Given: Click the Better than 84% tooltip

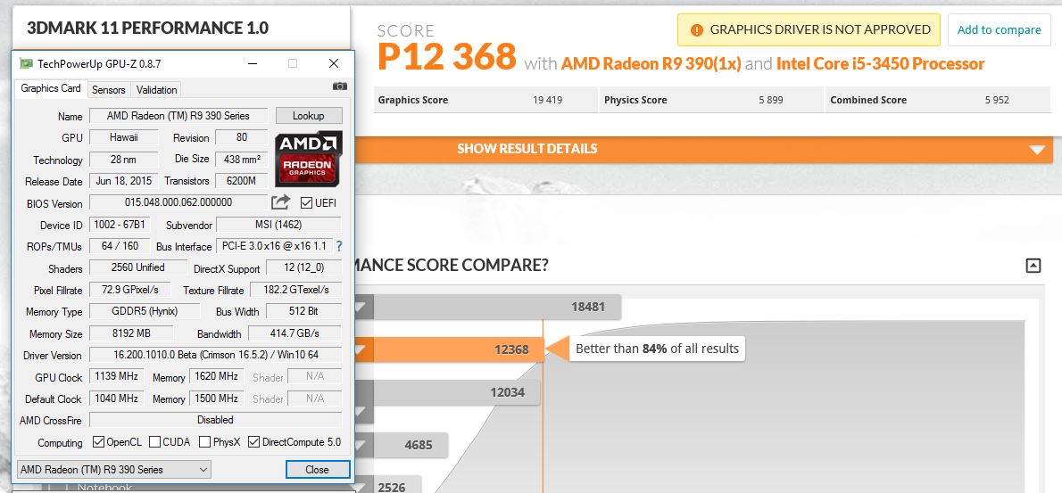Looking at the screenshot, I should [656, 349].
